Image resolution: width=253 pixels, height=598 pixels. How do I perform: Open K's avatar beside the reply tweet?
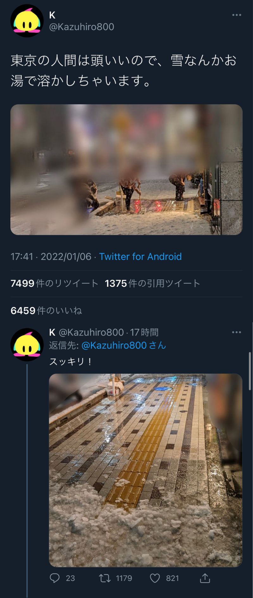(27, 344)
